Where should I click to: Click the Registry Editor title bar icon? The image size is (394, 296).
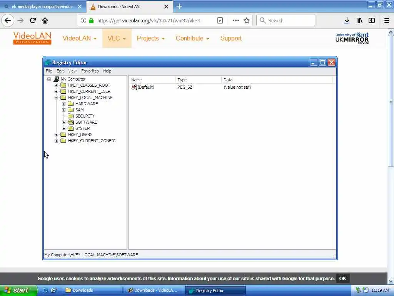pos(48,62)
